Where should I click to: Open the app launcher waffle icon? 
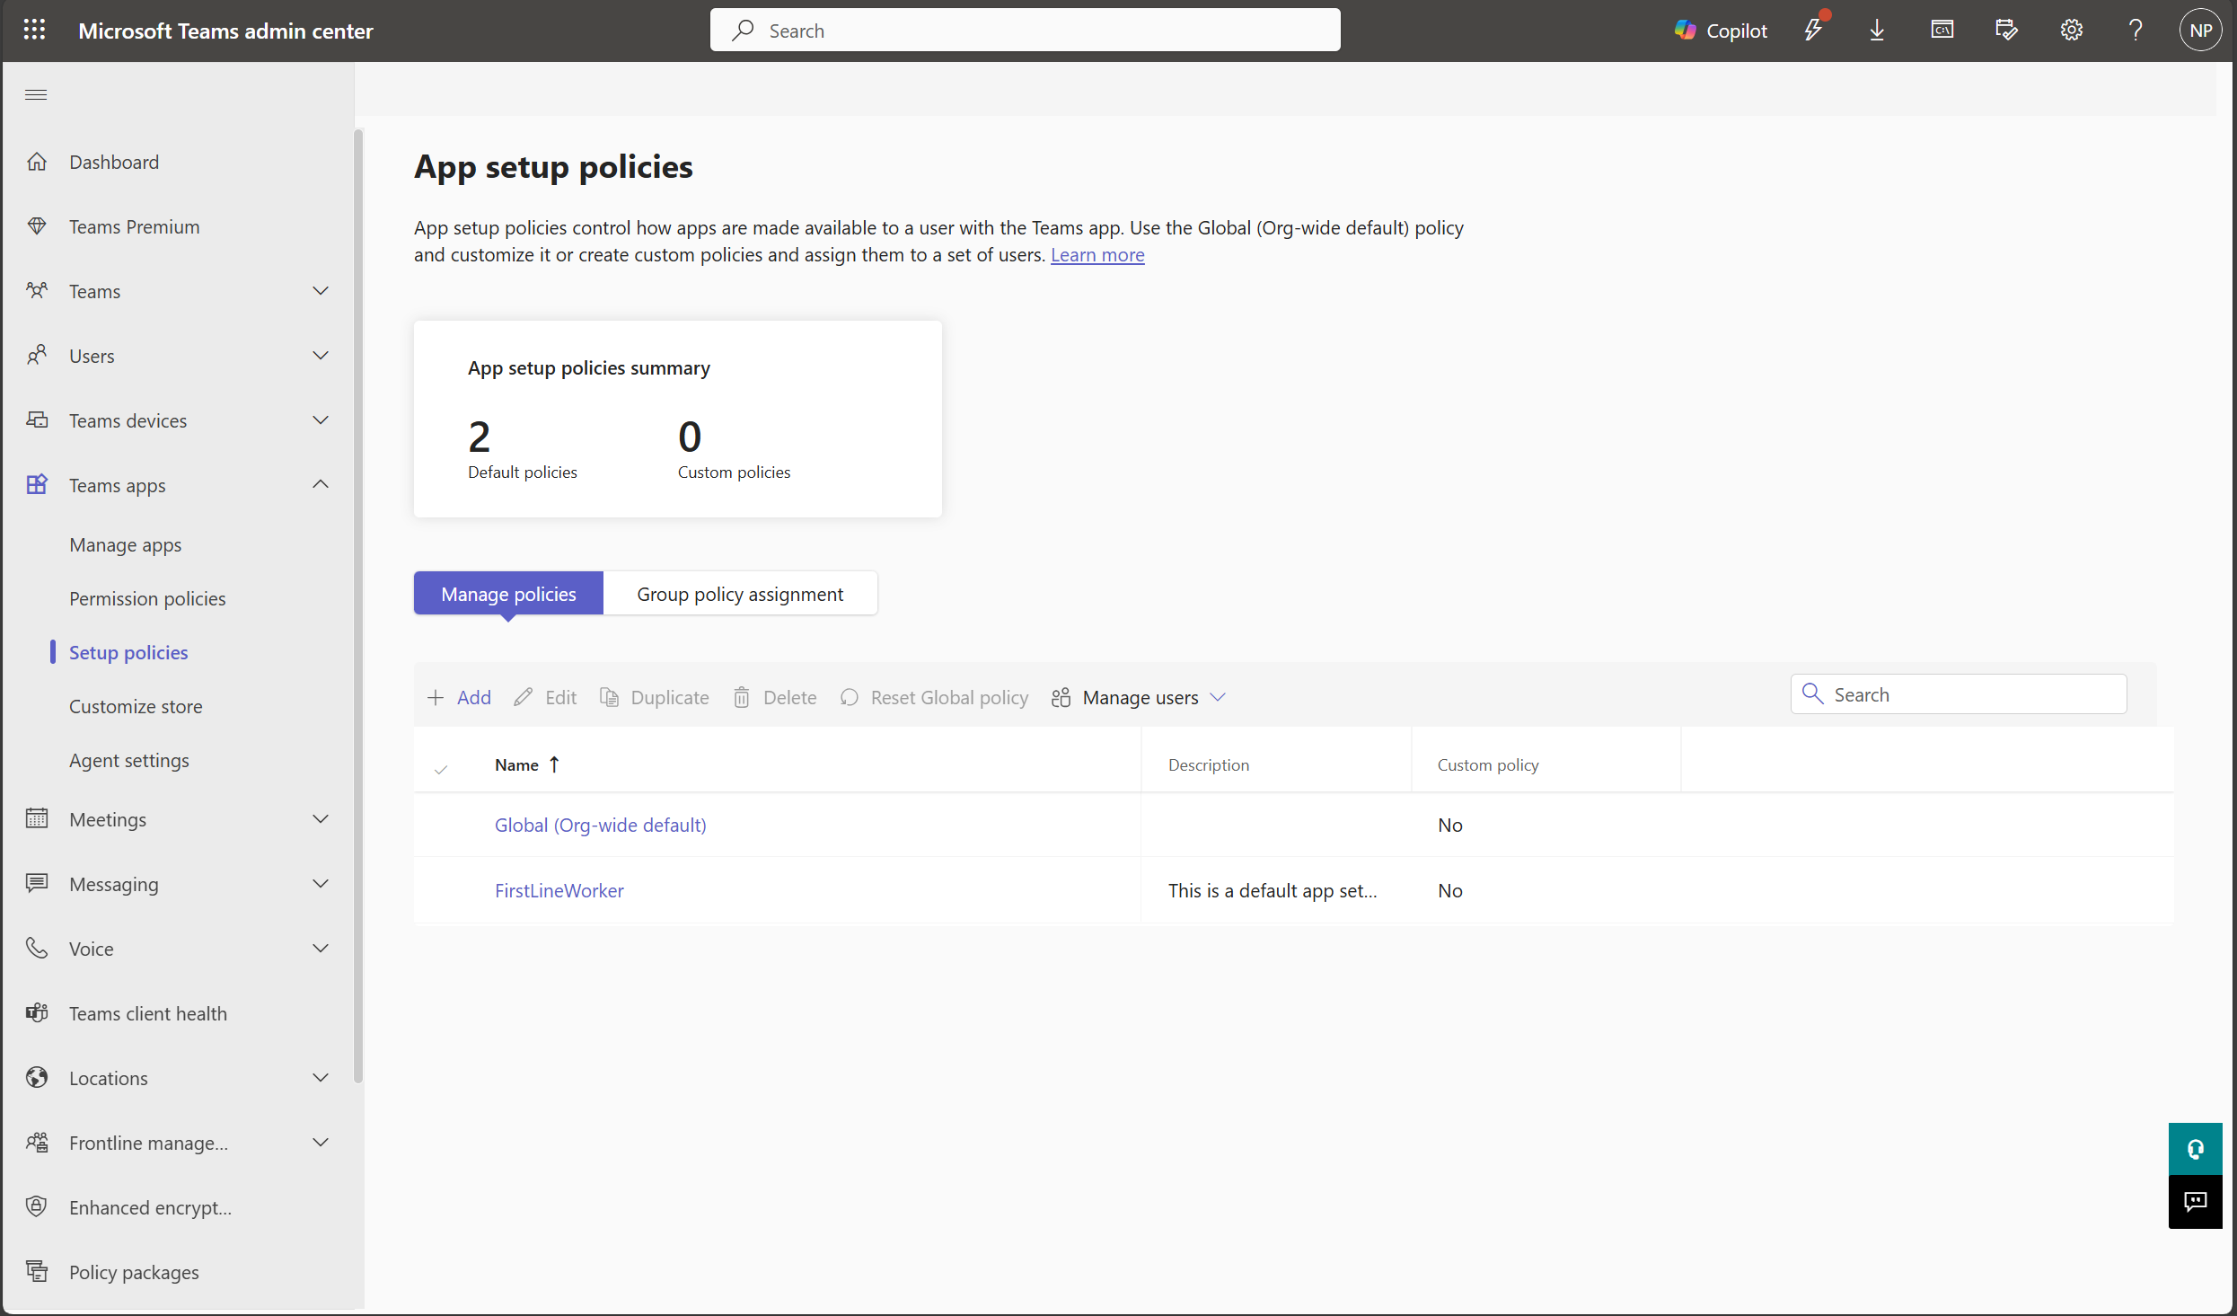tap(34, 31)
